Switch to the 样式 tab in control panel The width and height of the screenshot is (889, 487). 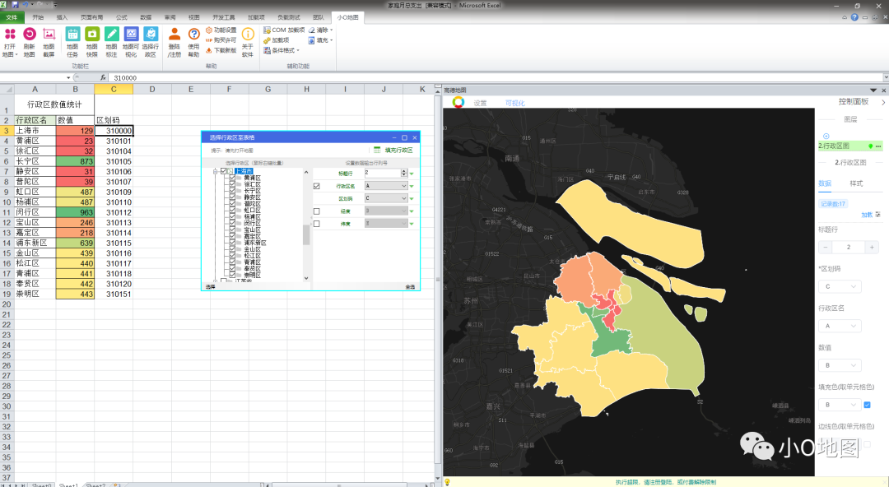point(856,183)
